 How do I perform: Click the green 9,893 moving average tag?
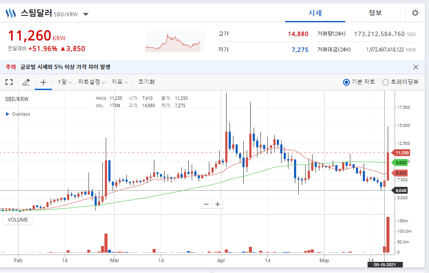pyautogui.click(x=400, y=163)
